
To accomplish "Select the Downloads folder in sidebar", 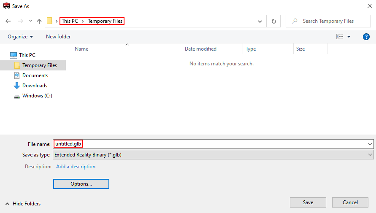I will pos(35,86).
